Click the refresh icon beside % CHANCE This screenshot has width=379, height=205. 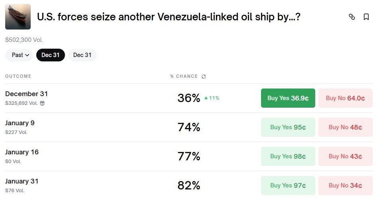pos(204,77)
